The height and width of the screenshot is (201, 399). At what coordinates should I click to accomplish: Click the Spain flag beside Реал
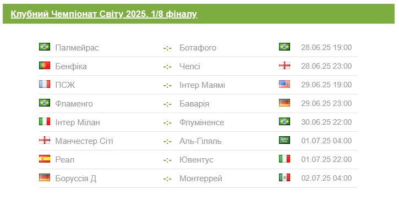coord(45,159)
